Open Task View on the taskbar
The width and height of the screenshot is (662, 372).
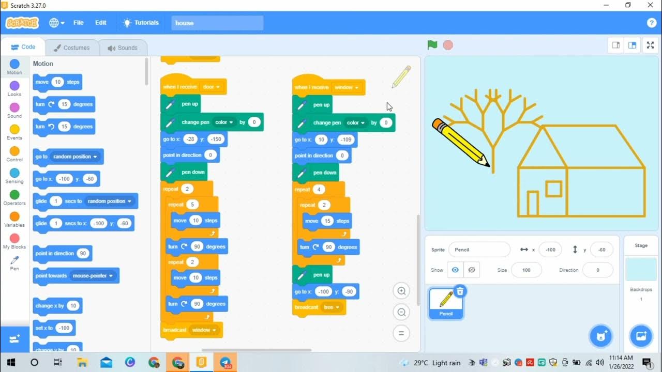(x=58, y=362)
